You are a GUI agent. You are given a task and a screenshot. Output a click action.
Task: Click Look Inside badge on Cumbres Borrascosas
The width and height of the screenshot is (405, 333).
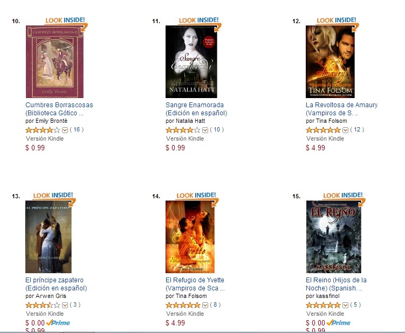66,23
